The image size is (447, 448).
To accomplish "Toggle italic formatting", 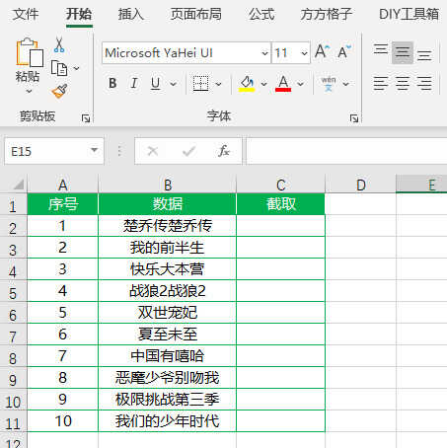I will [x=134, y=83].
